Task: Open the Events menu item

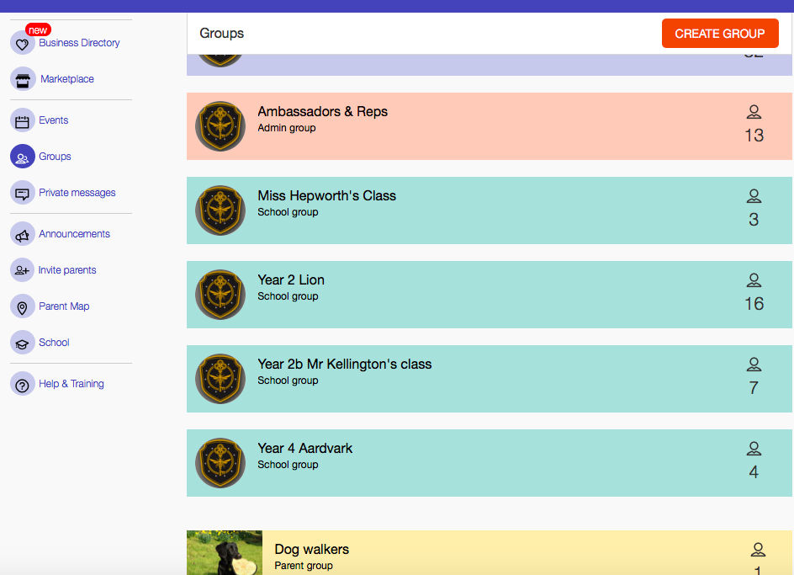Action: coord(54,120)
